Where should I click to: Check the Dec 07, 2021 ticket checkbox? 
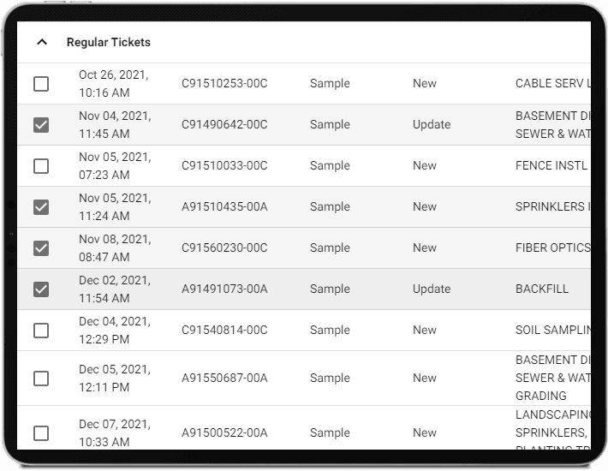pyautogui.click(x=41, y=433)
